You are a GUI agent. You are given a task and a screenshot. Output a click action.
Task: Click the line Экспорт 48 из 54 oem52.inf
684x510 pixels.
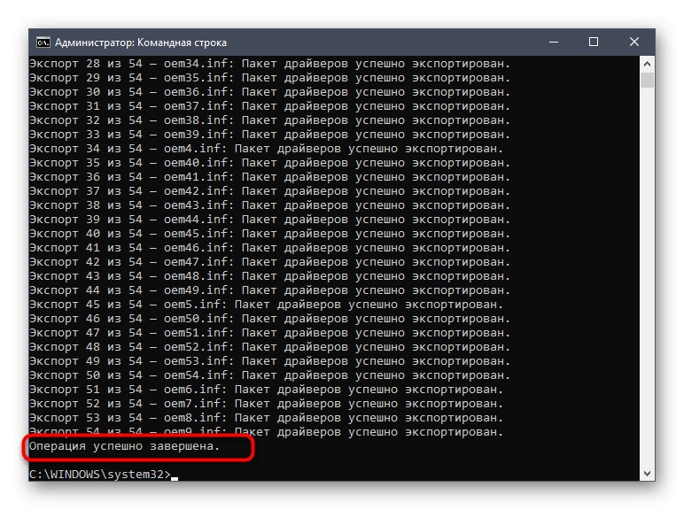269,347
